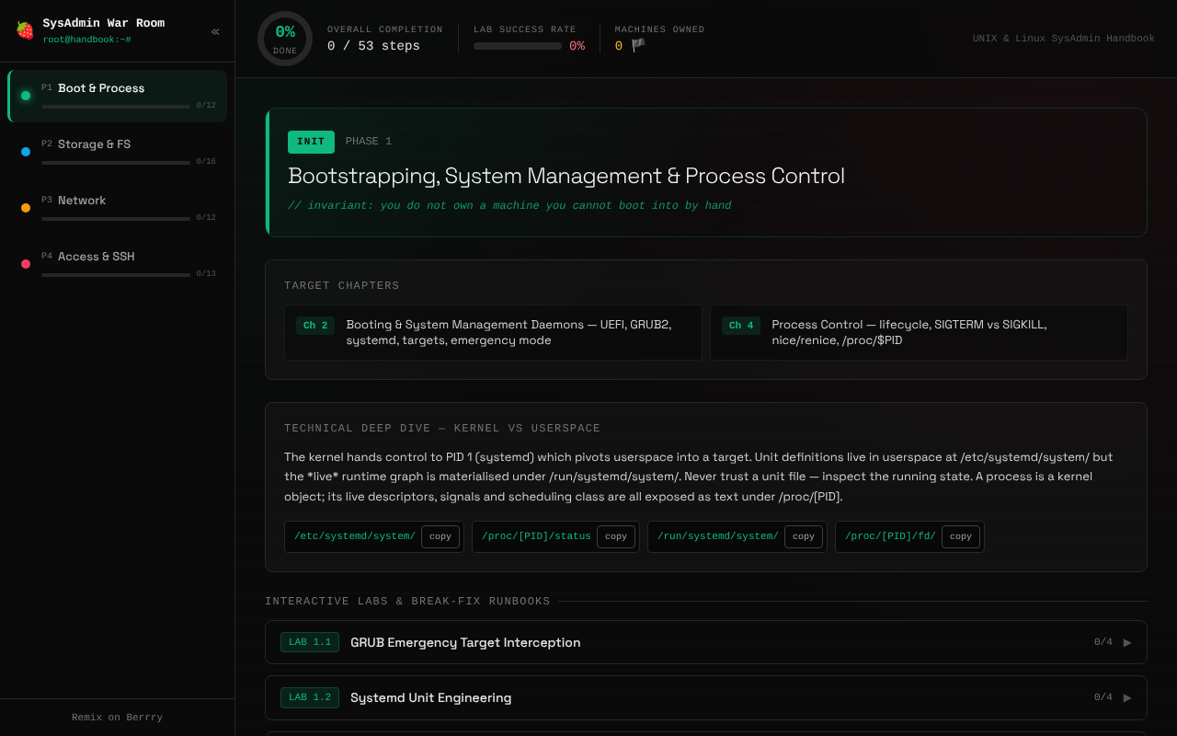Screen dimensions: 1177x736
Task: Copy the /proc/[PID]/status path
Action: point(616,536)
